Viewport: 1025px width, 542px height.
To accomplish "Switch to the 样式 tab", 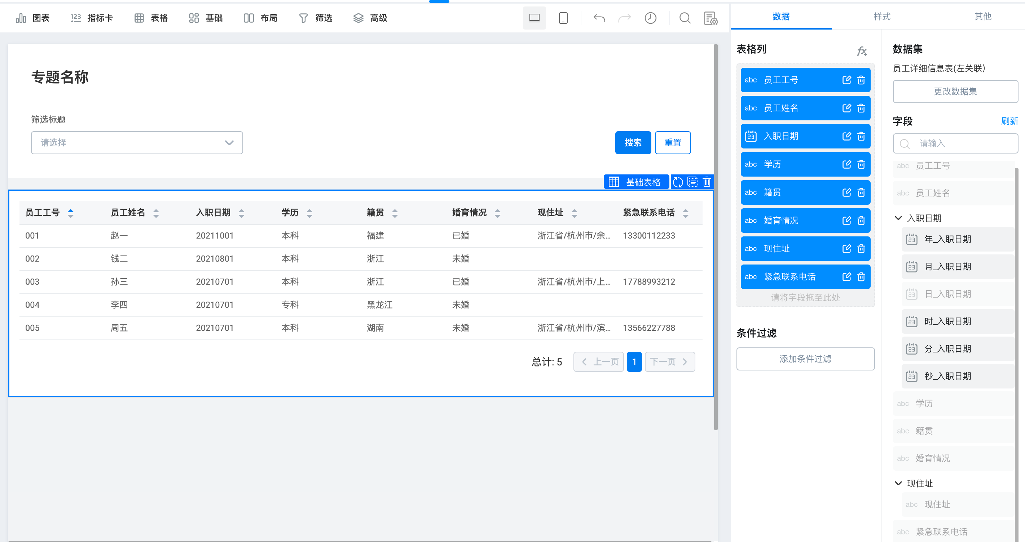I will [882, 17].
